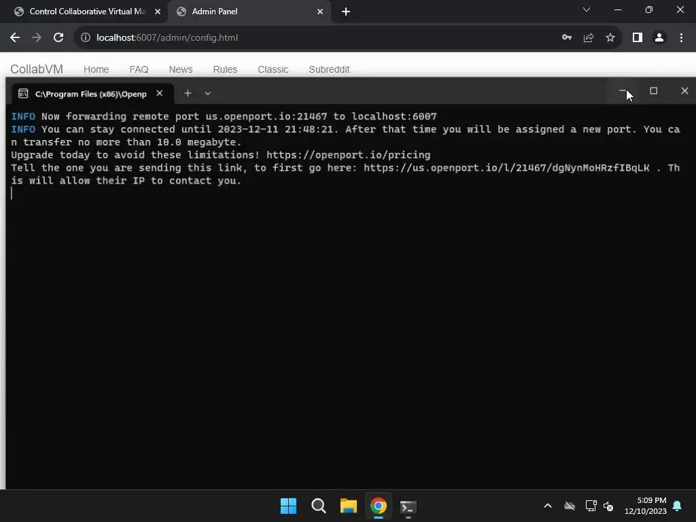Switch to Terminal from taskbar

tap(408, 506)
